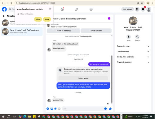Open Task View on taskbar
Screen dimensions: 155x119
(x=15, y=117)
